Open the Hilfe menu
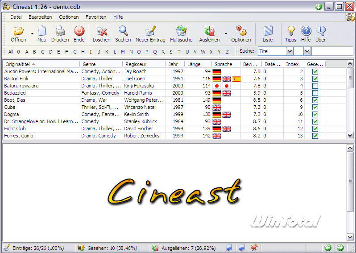The image size is (356, 253). coord(118,17)
